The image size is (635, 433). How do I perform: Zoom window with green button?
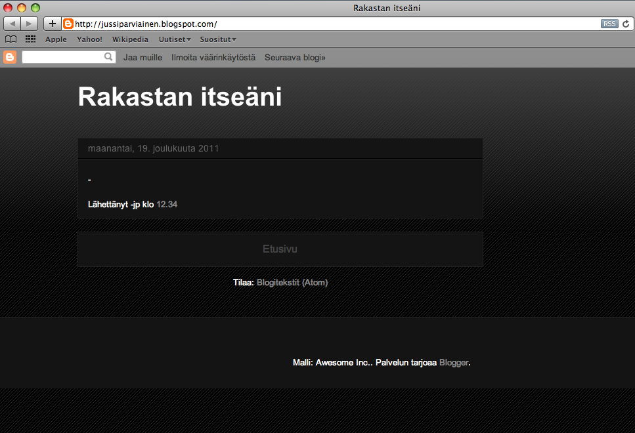[35, 8]
